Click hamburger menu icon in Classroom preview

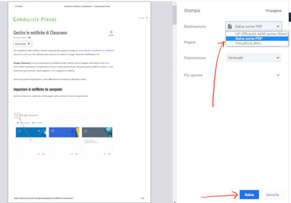pos(17,115)
